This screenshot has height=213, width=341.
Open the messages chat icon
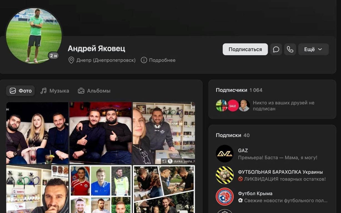(x=276, y=49)
